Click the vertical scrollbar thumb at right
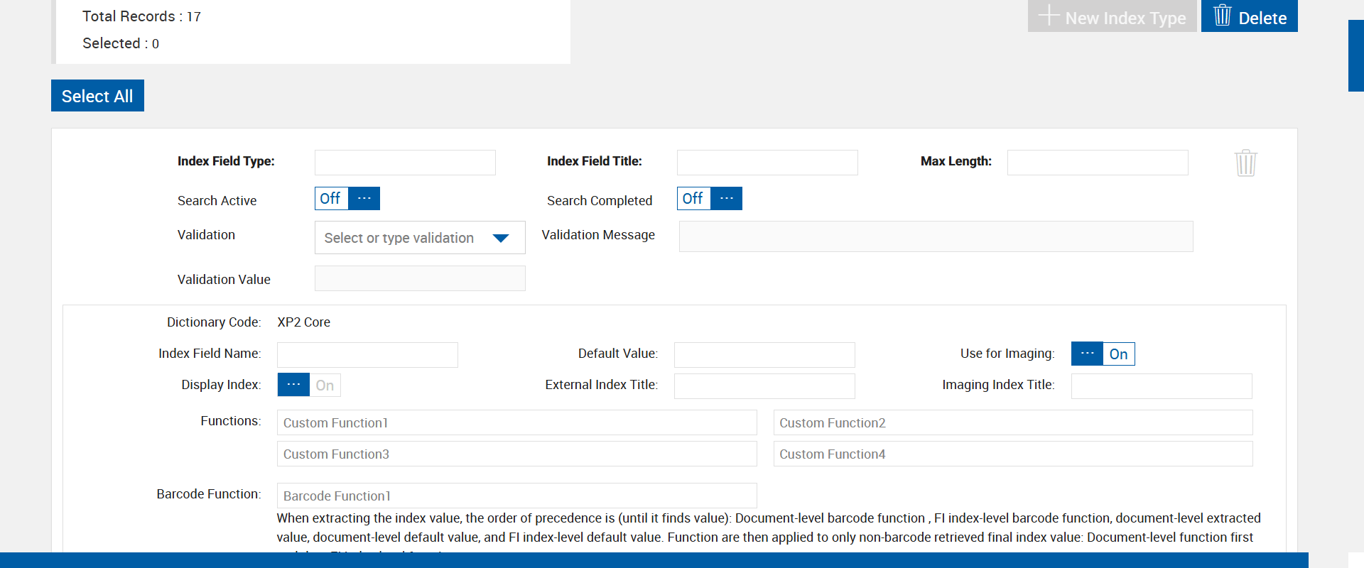1364x568 pixels. click(1355, 55)
